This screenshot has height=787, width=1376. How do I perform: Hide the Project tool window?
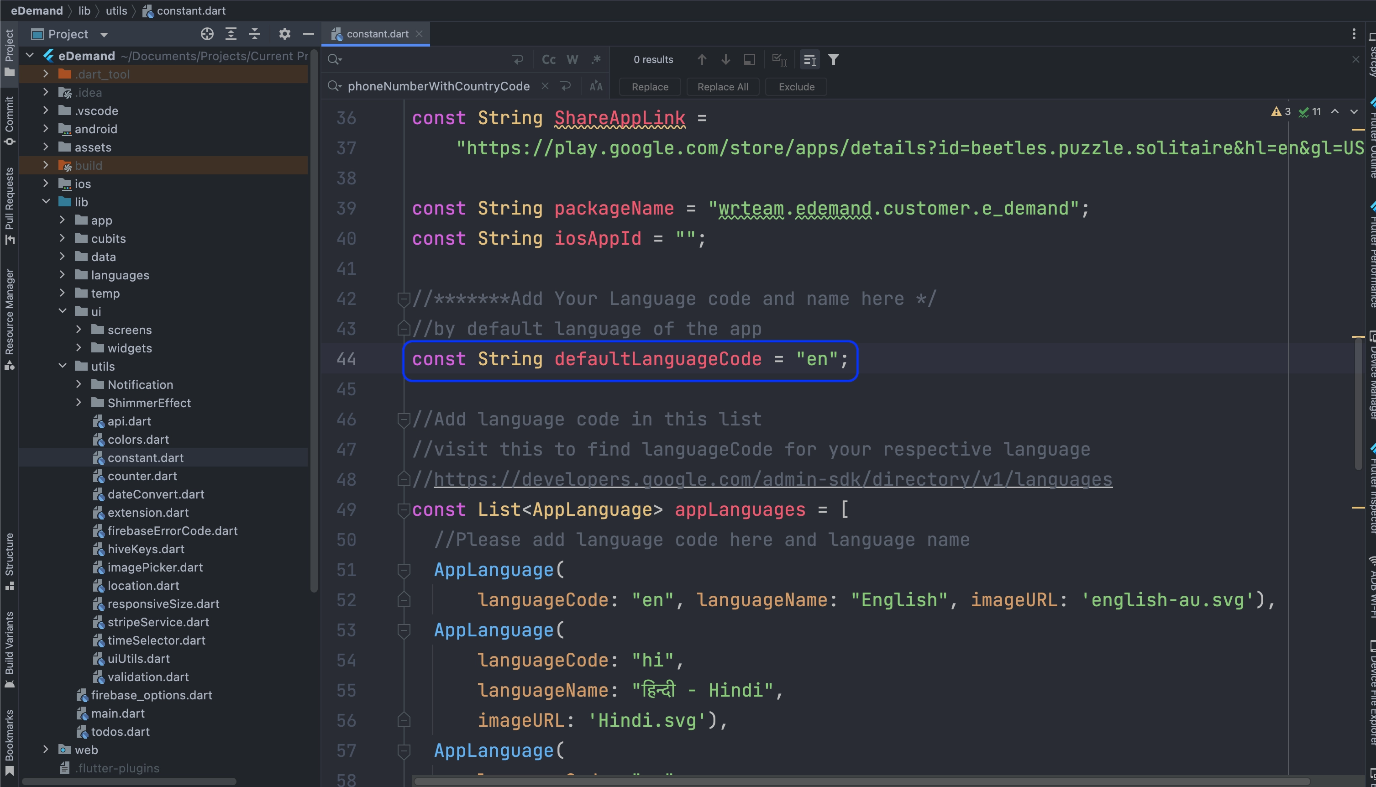pos(309,34)
